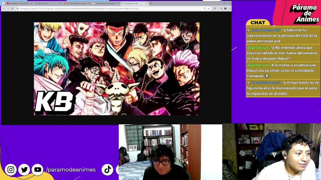Image resolution: width=321 pixels, height=180 pixels.
Task: Click the /paramodeanimes handle text
Action: (71, 170)
